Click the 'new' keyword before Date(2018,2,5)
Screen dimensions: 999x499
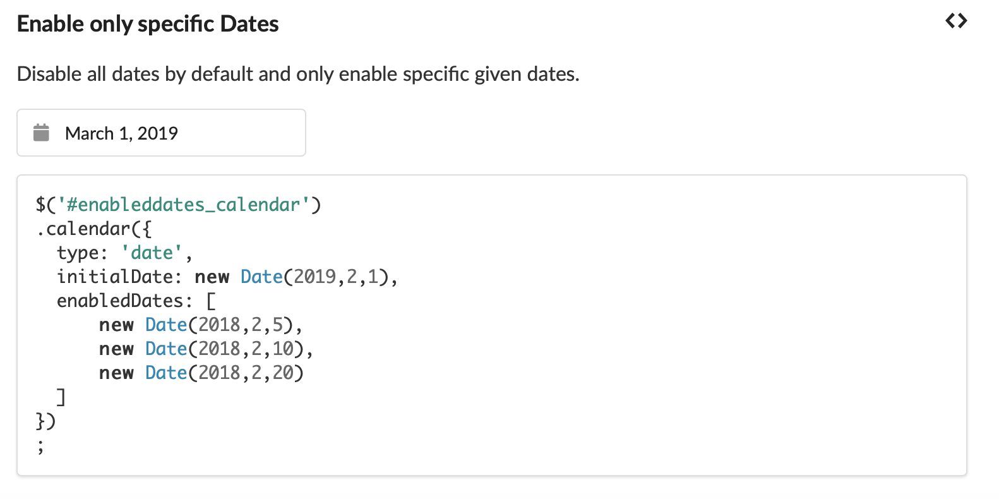117,325
